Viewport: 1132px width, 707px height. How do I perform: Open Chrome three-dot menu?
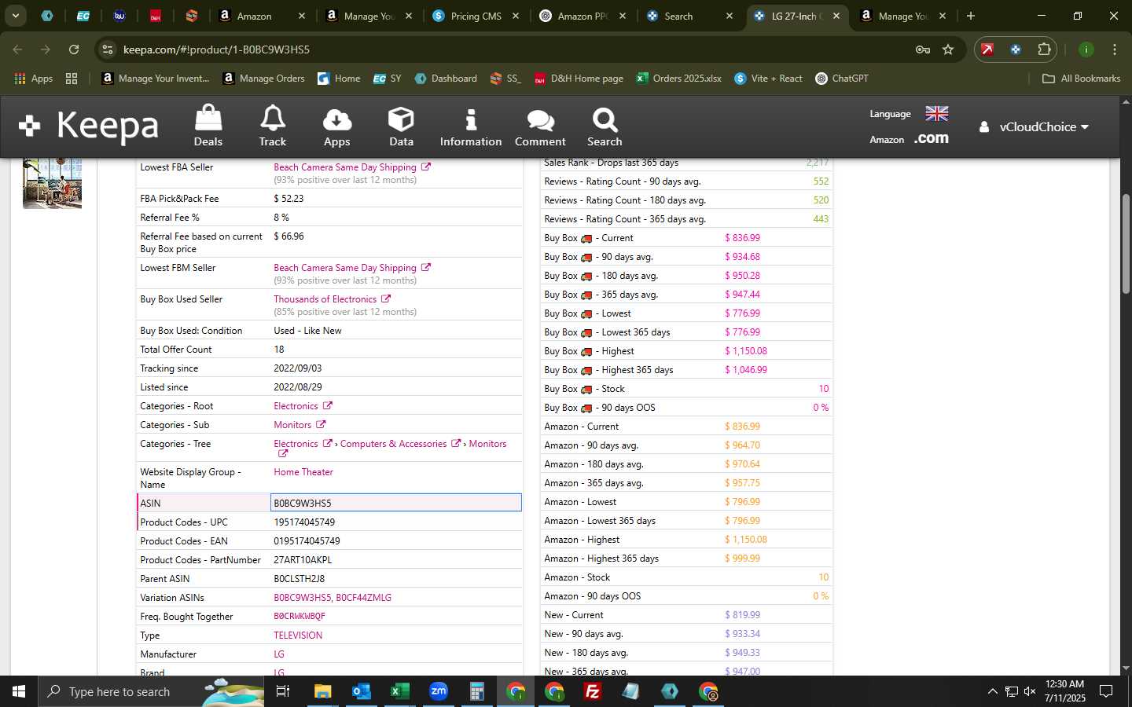1115,49
